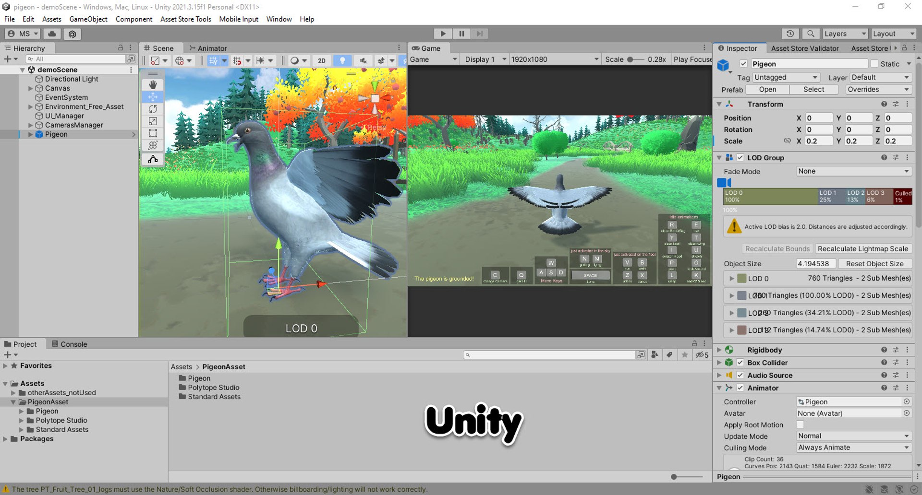The width and height of the screenshot is (922, 495).
Task: Open the GameObject menu
Action: [x=88, y=19]
